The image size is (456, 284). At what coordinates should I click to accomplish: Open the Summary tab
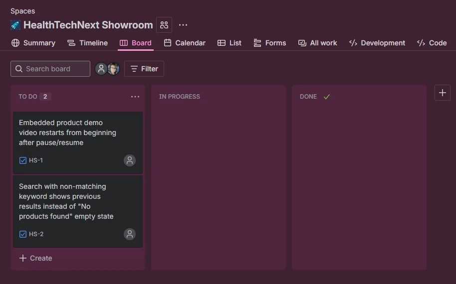(x=33, y=43)
